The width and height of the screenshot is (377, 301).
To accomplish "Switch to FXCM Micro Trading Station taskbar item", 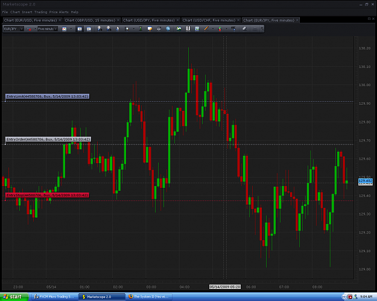I will coord(54,297).
